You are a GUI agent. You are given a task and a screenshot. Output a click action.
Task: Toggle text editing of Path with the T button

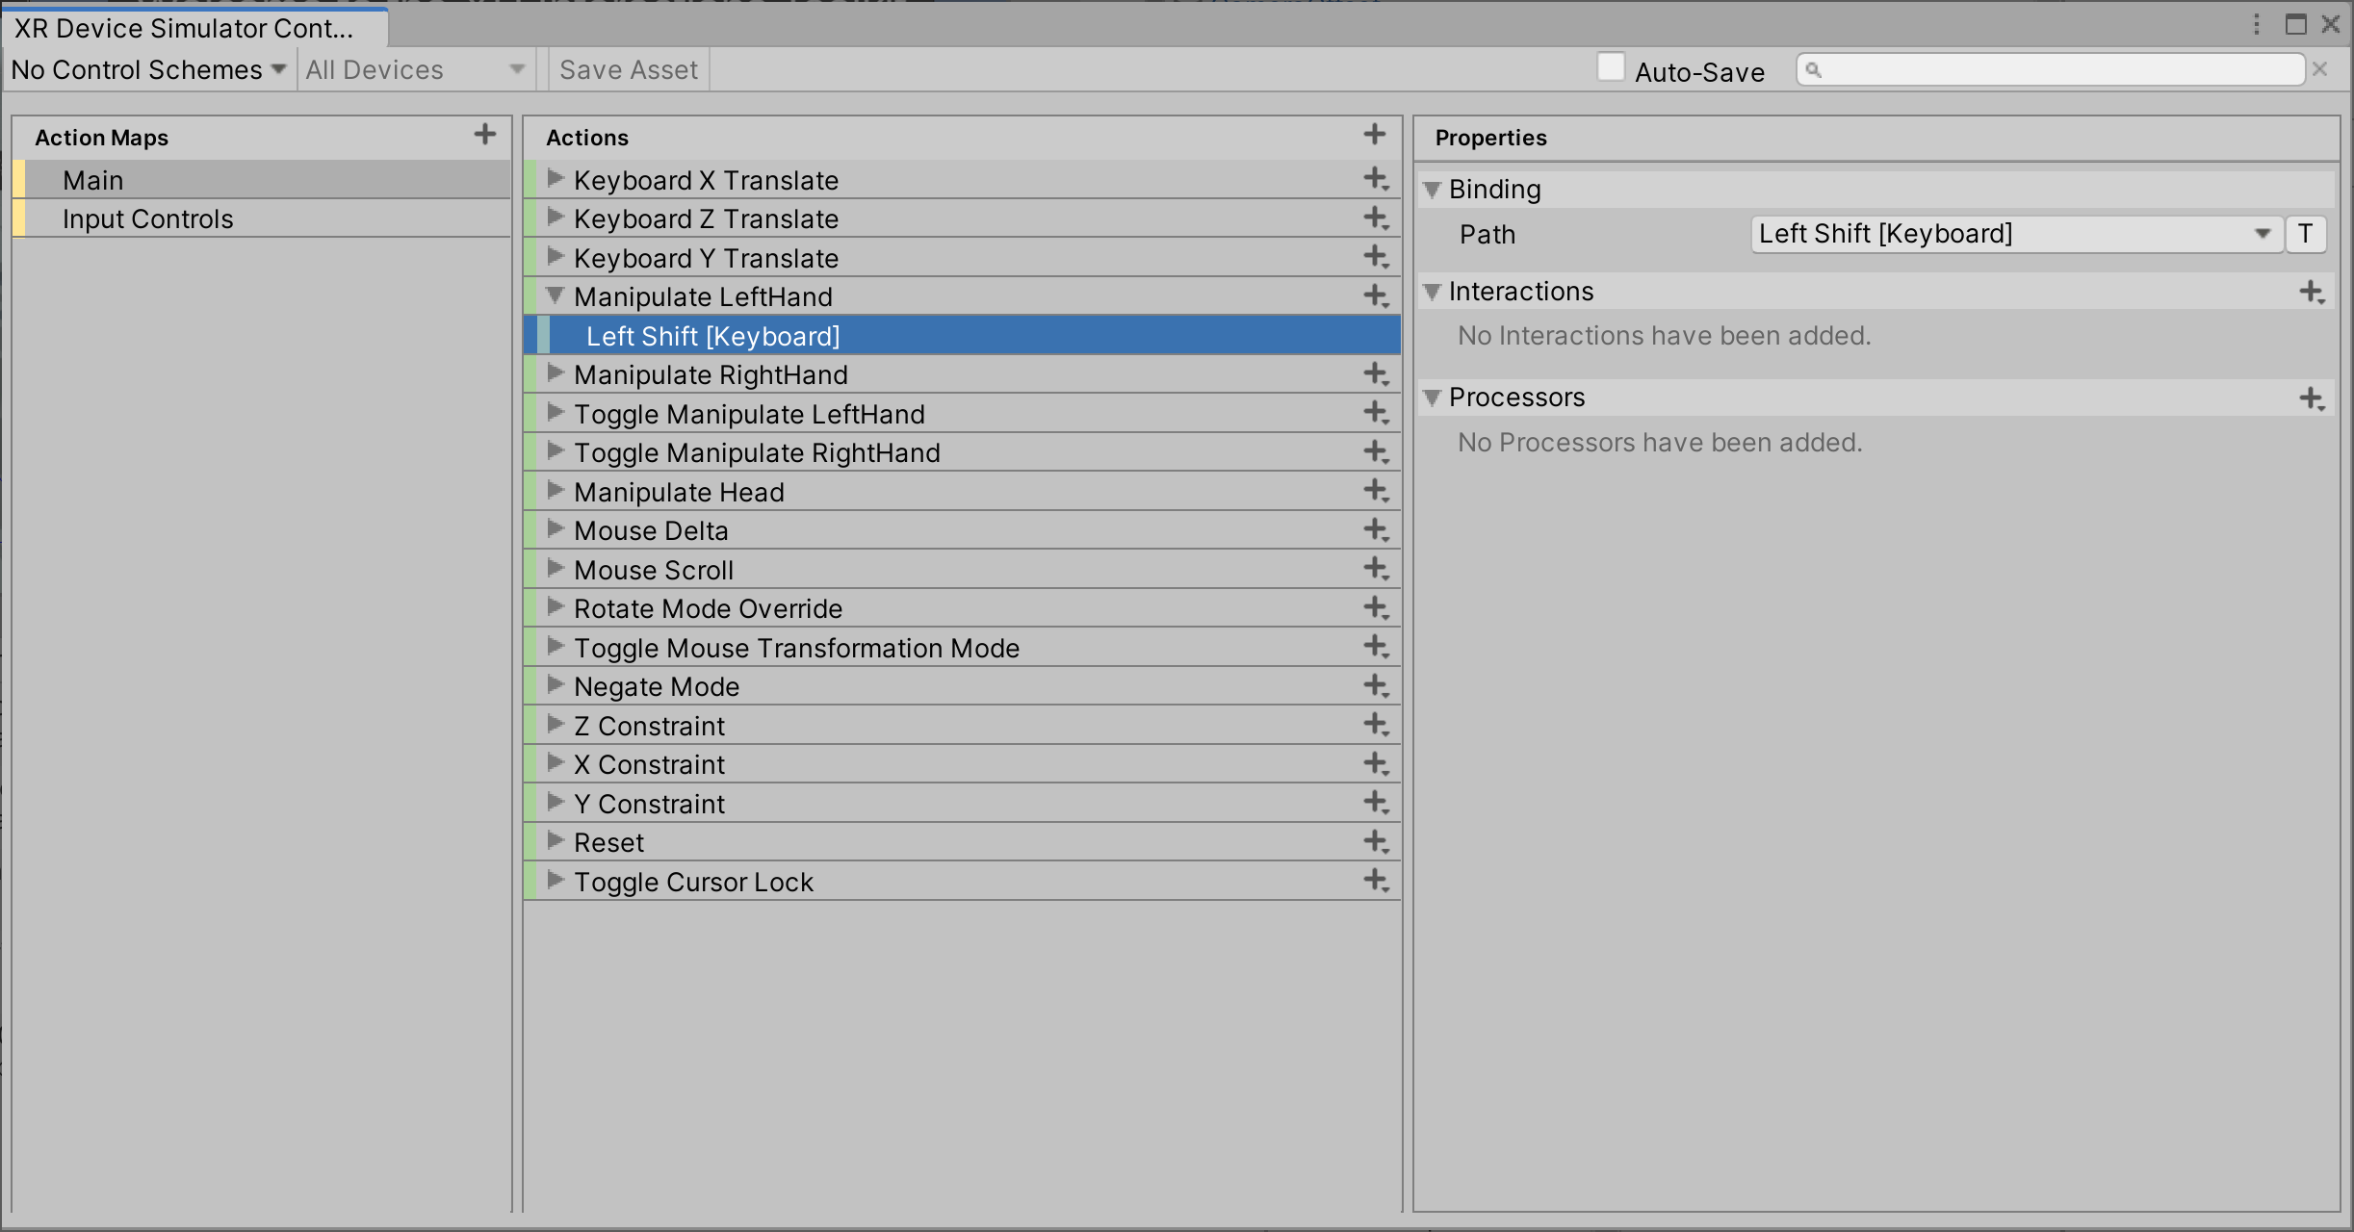tap(2305, 233)
